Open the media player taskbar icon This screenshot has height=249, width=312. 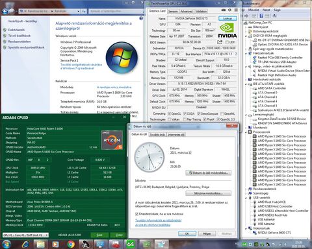pos(55,244)
